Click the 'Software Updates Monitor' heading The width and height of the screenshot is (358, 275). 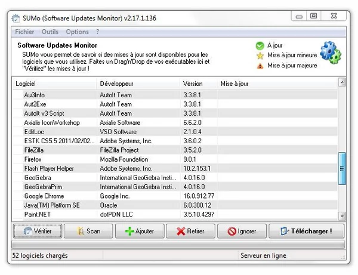tap(57, 45)
